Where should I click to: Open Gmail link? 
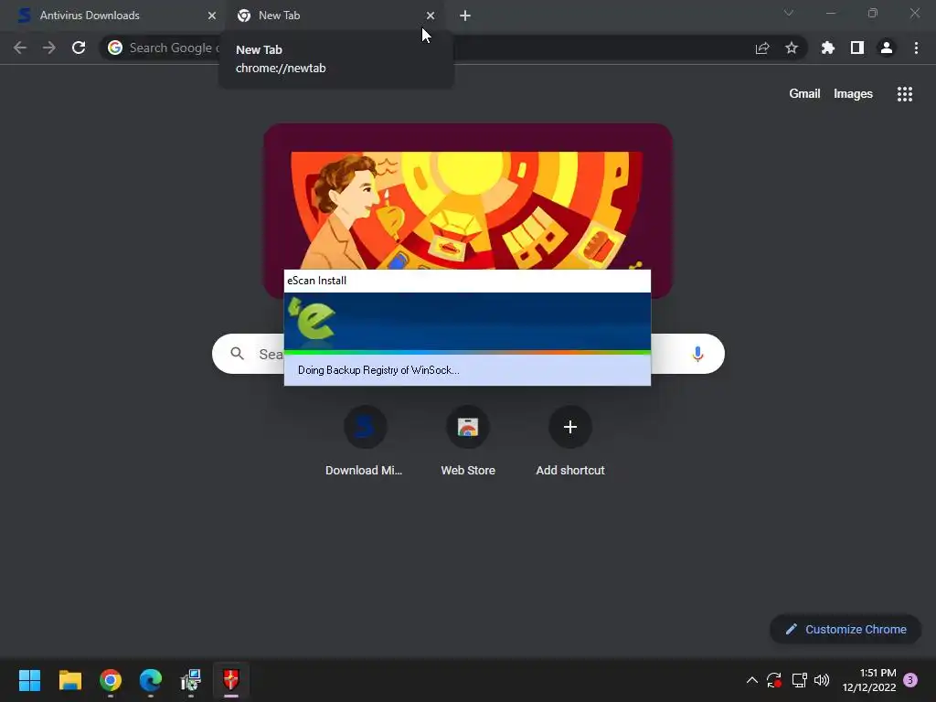[x=804, y=94]
